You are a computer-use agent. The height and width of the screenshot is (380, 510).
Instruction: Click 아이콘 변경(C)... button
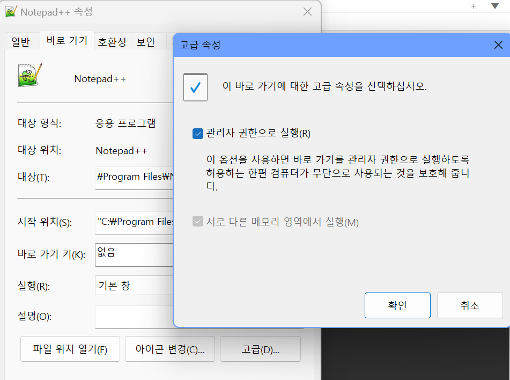click(170, 349)
